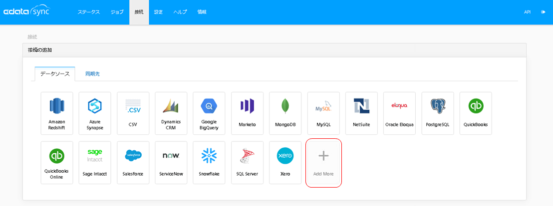
Task: Click the CData Sync logo
Action: pos(26,11)
